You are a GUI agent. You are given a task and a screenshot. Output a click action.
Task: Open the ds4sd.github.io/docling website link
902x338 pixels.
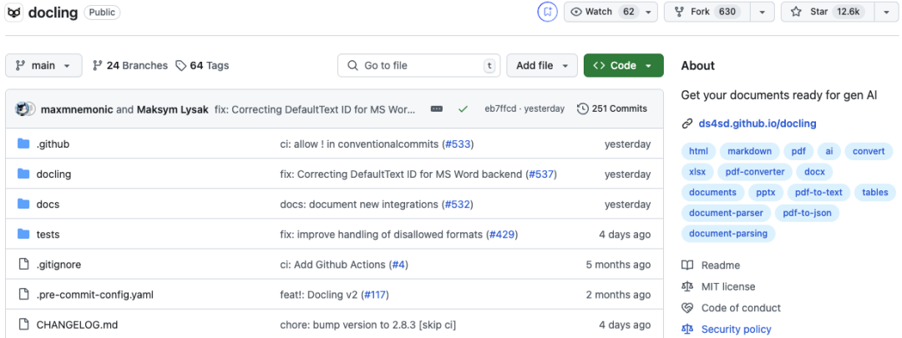click(758, 124)
